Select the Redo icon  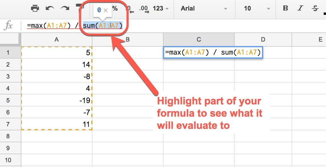(x=65, y=9)
